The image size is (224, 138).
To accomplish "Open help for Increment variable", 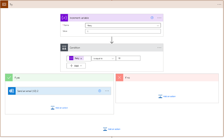I will (x=152, y=18).
